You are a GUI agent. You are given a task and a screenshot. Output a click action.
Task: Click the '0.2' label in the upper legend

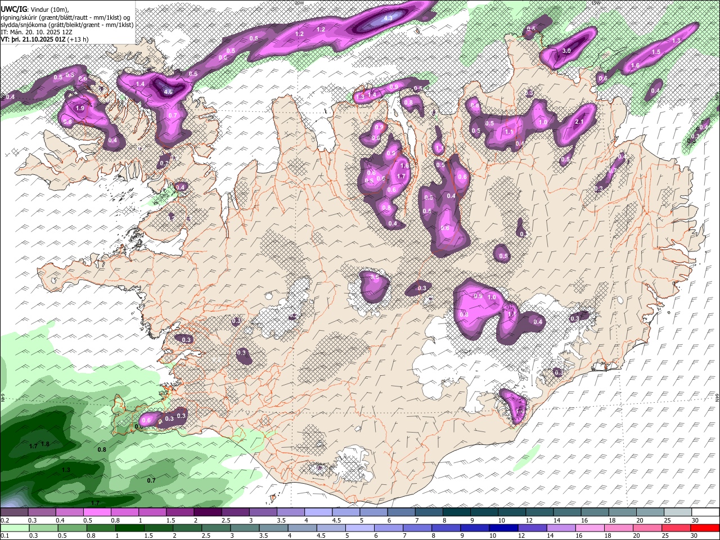coord(4,520)
